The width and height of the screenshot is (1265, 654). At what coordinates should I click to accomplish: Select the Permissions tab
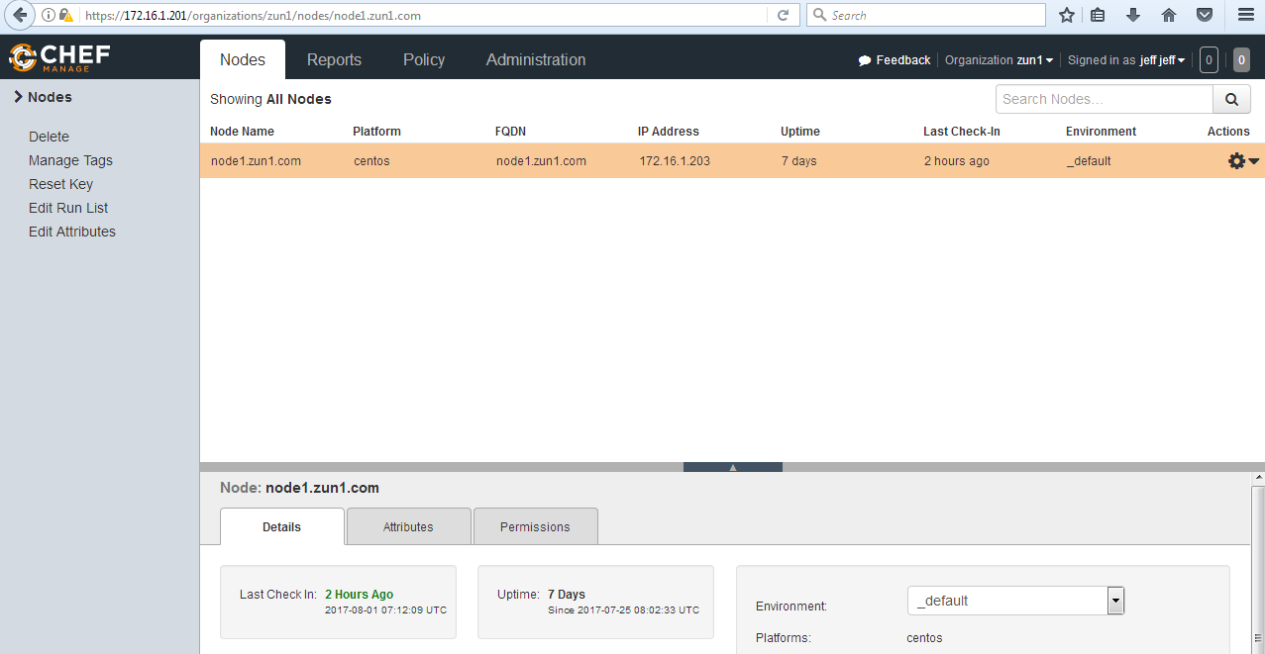click(x=535, y=526)
